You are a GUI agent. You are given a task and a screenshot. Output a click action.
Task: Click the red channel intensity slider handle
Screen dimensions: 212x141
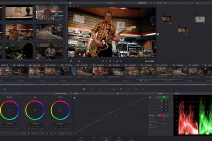[x=161, y=104]
